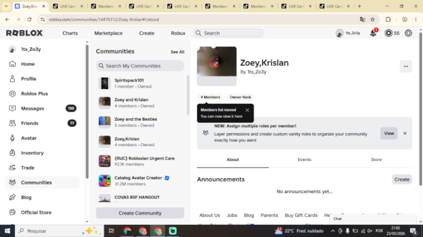Click the Search My Communities field
The height and width of the screenshot is (237, 423).
coord(140,66)
